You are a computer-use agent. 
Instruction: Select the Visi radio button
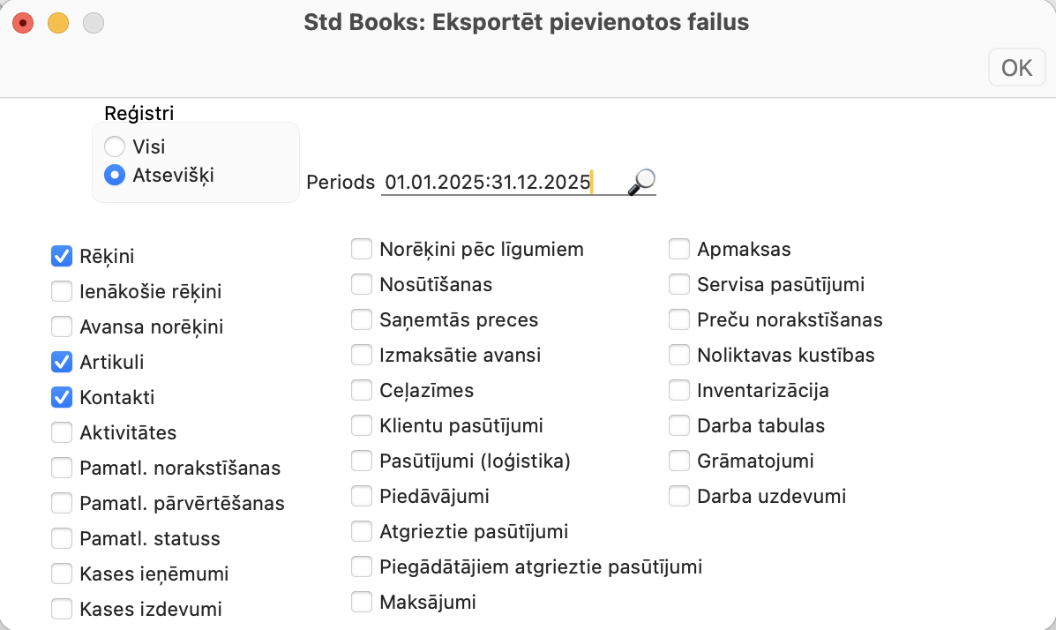[x=115, y=146]
